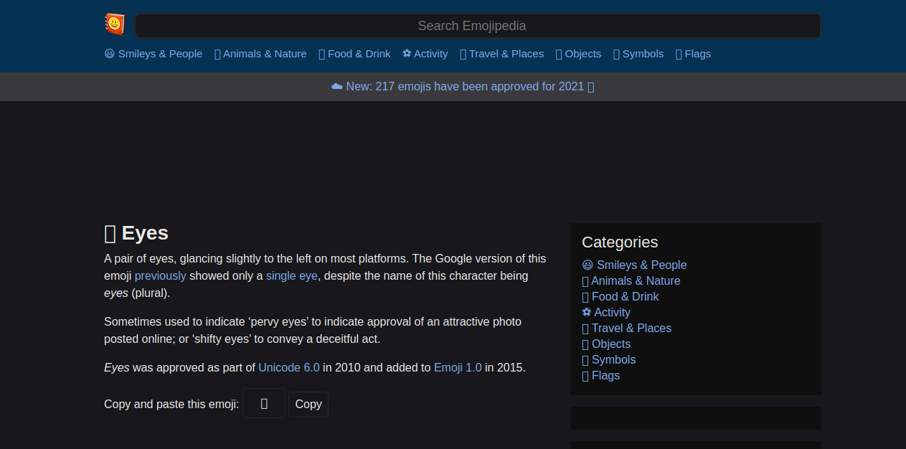Open Smileys & People in Categories sidebar
The image size is (906, 449).
634,265
